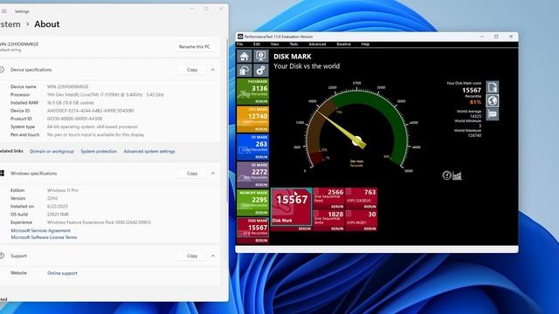Rerun the Disk Sequential Write test

coord(337,229)
